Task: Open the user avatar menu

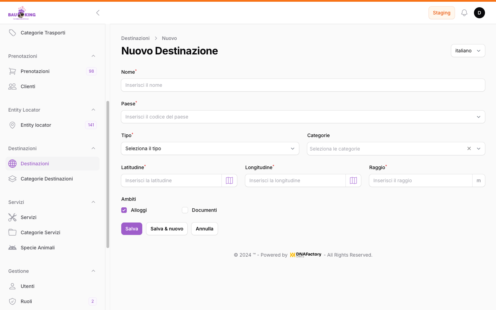Action: (x=479, y=13)
